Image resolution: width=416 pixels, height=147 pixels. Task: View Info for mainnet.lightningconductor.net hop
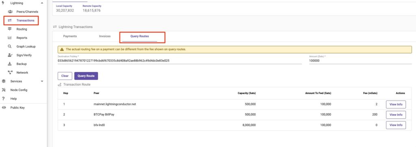pyautogui.click(x=396, y=104)
